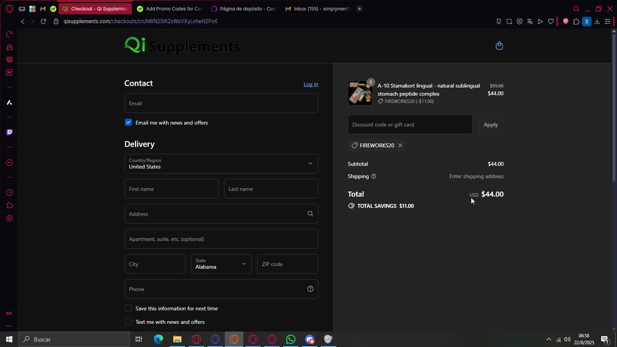Screen dimensions: 617x347
Task: Take a snapshot with the capture icon
Action: point(509,21)
